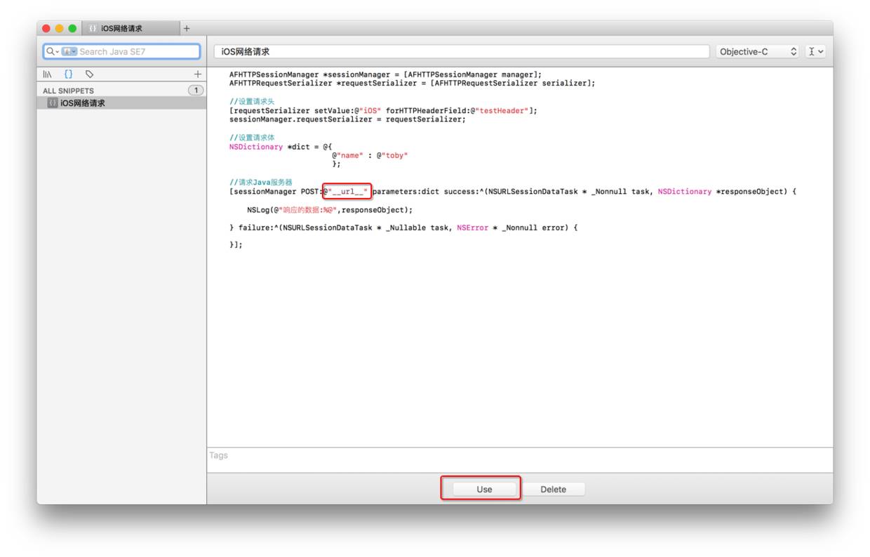
Task: Select iOS网络请求 snippet in sidebar list
Action: pyautogui.click(x=121, y=103)
